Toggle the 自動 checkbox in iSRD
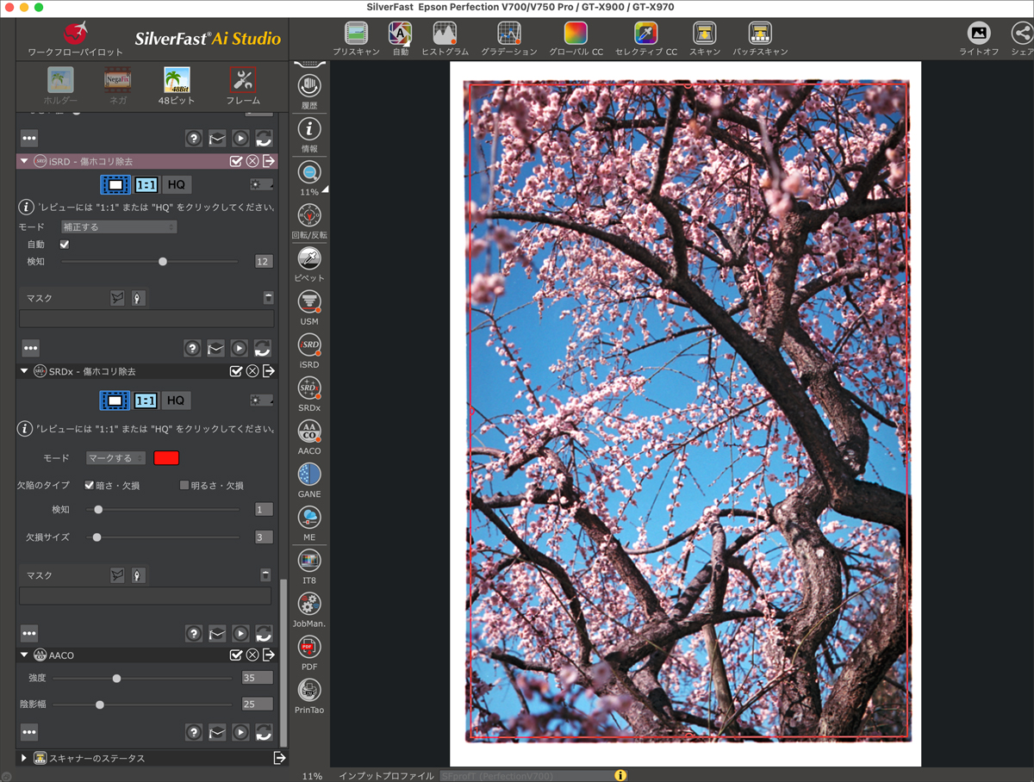 pyautogui.click(x=65, y=245)
